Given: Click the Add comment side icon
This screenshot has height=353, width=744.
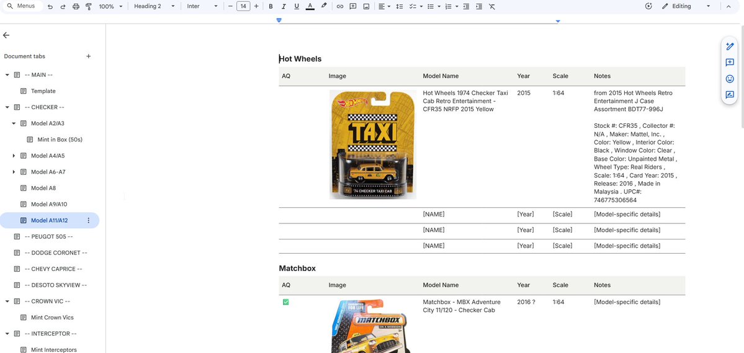Looking at the screenshot, I should pos(730,63).
